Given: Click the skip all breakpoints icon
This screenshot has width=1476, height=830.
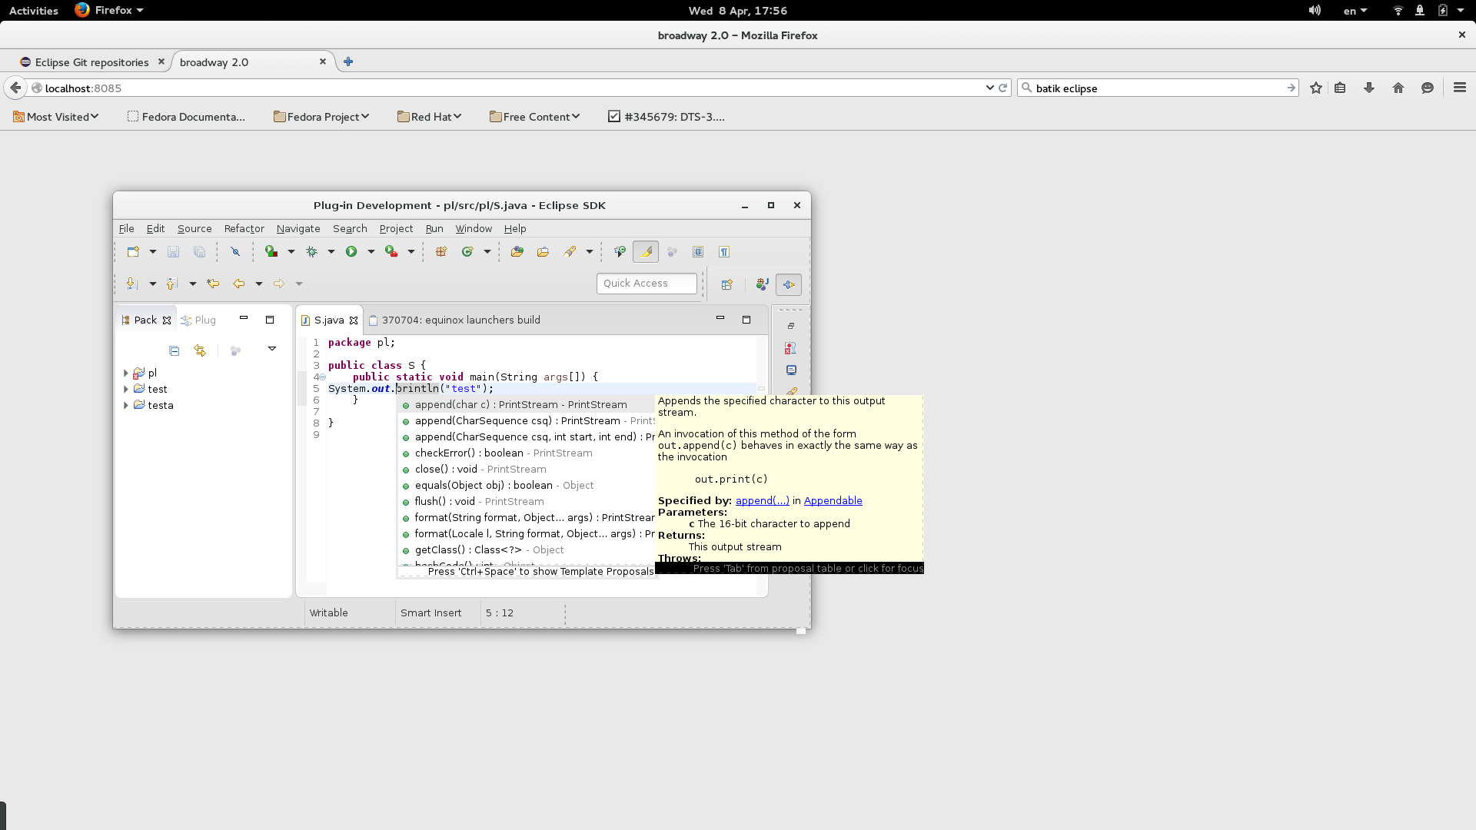Looking at the screenshot, I should (x=235, y=251).
